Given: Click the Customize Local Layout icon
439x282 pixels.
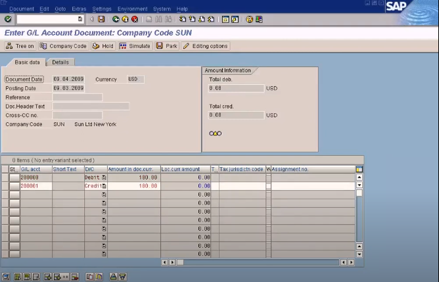Looking at the screenshot, I should tap(259, 19).
